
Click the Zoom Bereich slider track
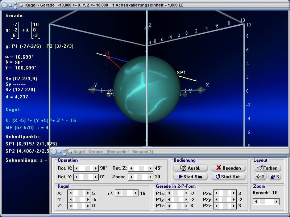click(x=266, y=202)
